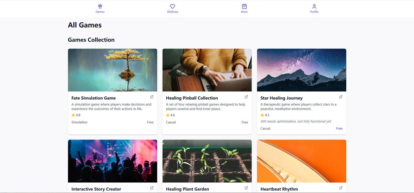Click the orange Heartbeat Rhythm thumbnail
Viewport: 414px width, 193px height.
[302, 161]
